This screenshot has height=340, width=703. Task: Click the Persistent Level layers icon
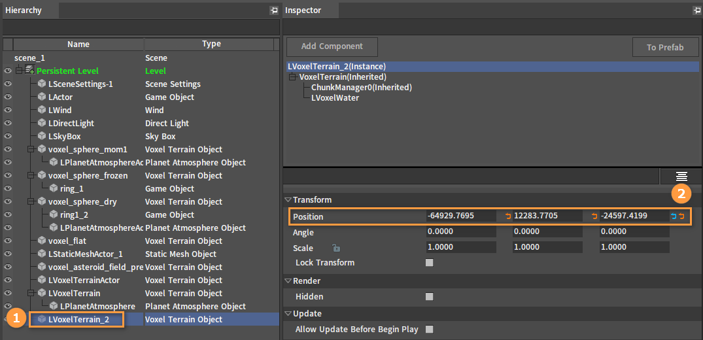[29, 71]
